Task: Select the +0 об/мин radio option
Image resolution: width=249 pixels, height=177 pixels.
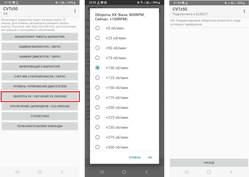Action: [97, 28]
